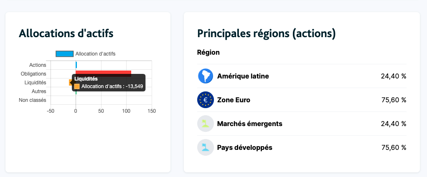Select the Marchés émergents label
This screenshot has height=177, width=427.
click(x=249, y=124)
